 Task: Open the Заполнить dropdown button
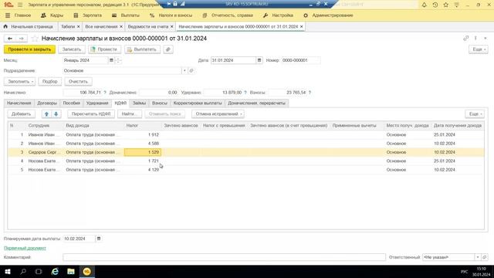tap(20, 82)
